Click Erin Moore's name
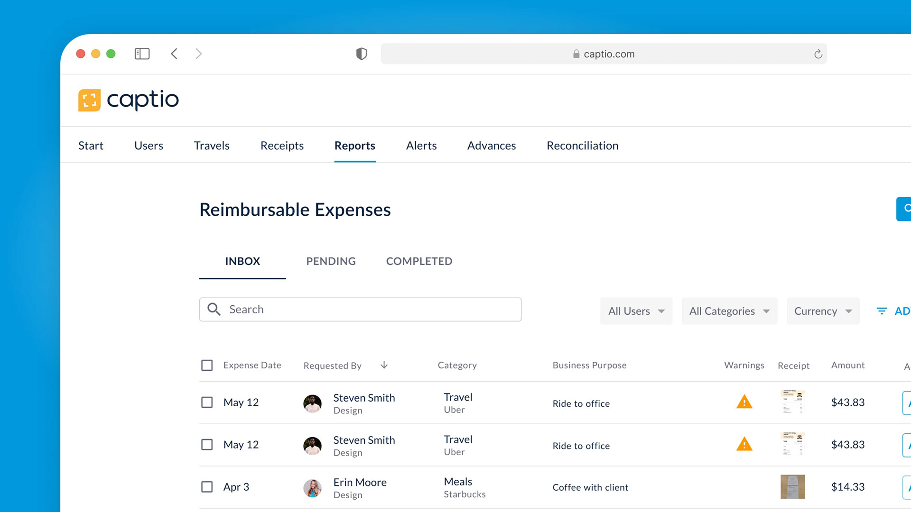Image resolution: width=911 pixels, height=512 pixels. (x=360, y=482)
